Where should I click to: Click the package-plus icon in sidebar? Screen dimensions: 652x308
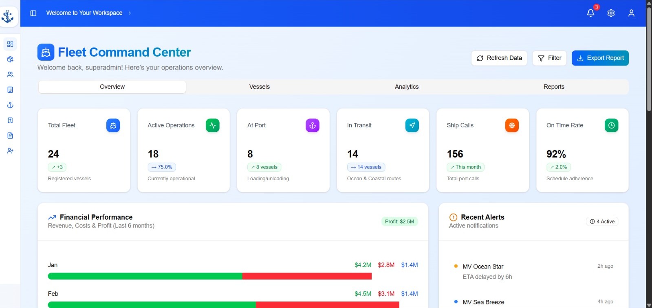pyautogui.click(x=10, y=59)
